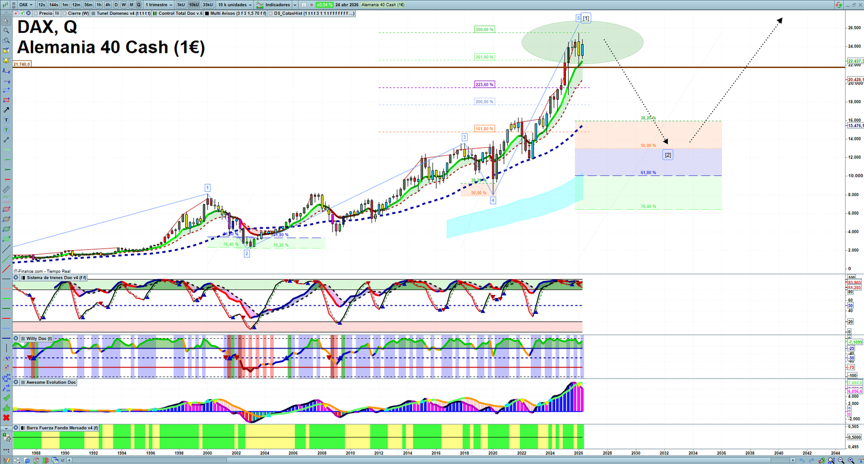Click the horizontal chart scrollbar at bottom
Image resolution: width=864 pixels, height=464 pixels.
432,460
